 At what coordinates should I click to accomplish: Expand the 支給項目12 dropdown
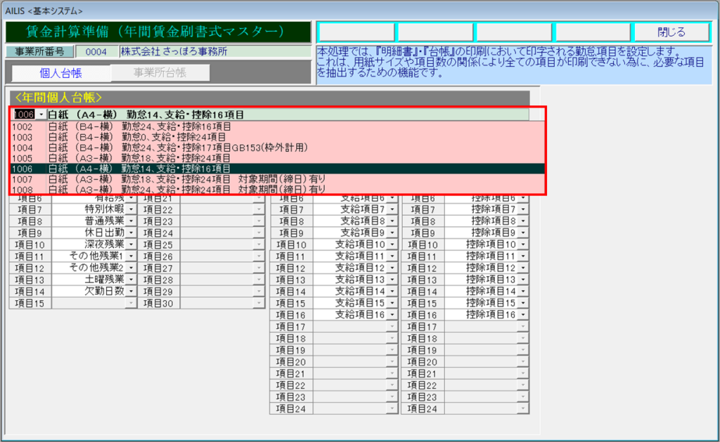[392, 268]
